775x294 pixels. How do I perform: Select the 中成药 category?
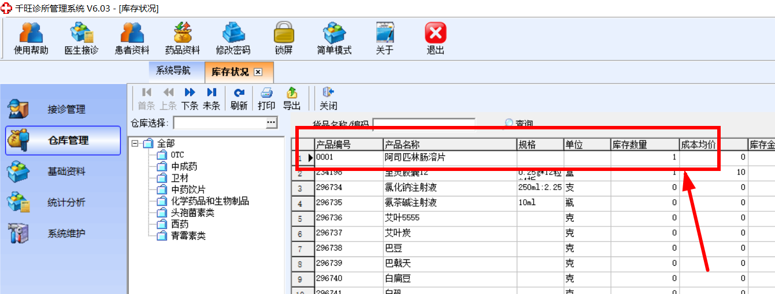184,166
